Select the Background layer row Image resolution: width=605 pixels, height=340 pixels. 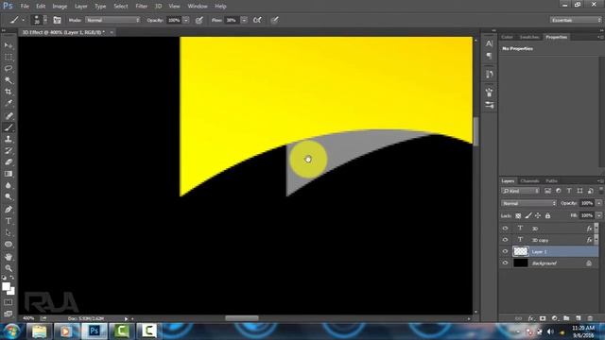point(548,263)
